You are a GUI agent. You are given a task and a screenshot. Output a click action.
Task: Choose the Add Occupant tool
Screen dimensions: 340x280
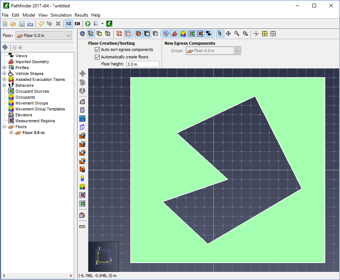82,178
